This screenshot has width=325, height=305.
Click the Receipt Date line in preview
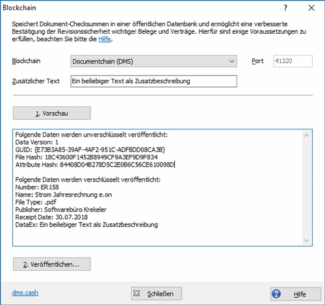click(x=51, y=217)
